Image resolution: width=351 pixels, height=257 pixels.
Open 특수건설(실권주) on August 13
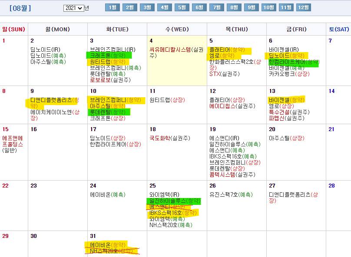(x=289, y=112)
